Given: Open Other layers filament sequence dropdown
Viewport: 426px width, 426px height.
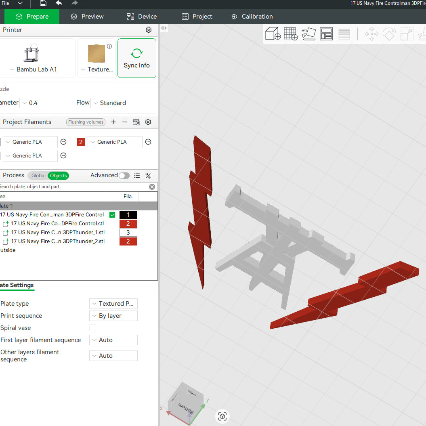Looking at the screenshot, I should (113, 356).
